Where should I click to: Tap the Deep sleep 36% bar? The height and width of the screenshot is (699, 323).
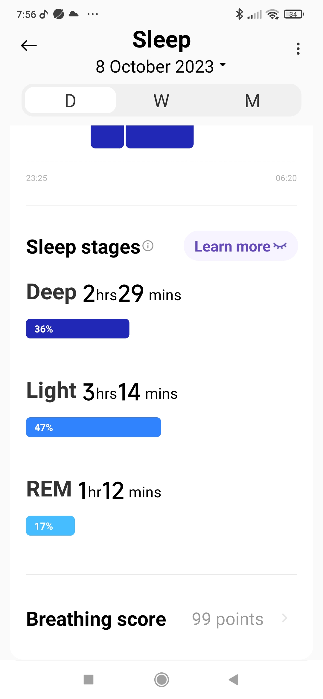point(78,329)
